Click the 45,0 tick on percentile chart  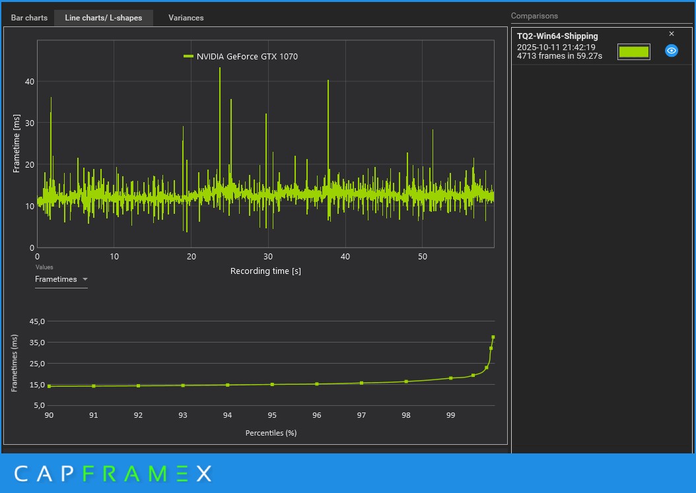click(x=37, y=321)
